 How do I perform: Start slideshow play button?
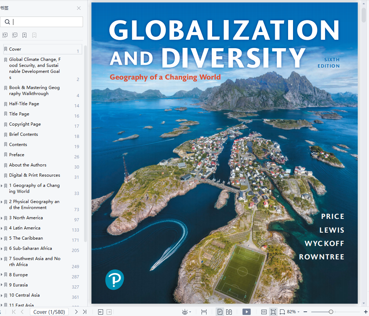pyautogui.click(x=246, y=312)
